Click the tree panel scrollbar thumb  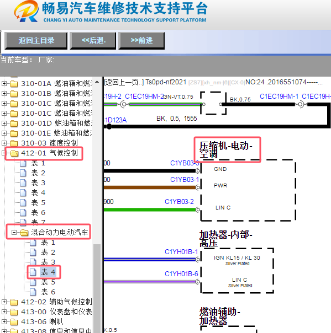coord(97,288)
